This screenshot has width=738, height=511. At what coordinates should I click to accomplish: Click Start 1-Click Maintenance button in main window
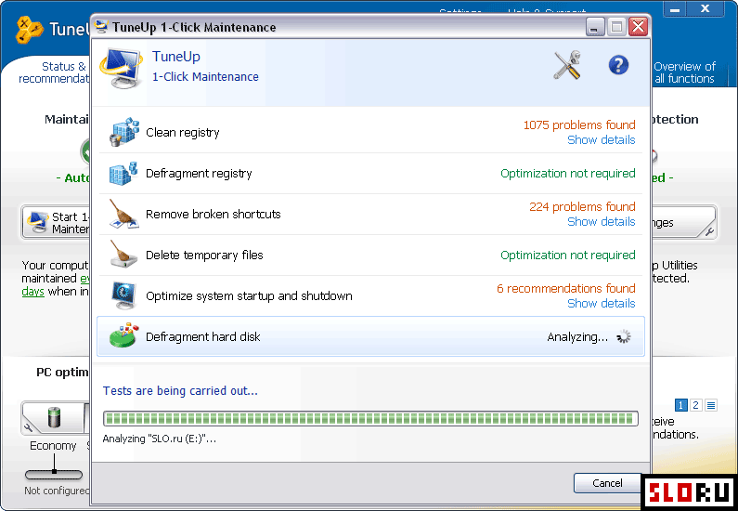56,222
